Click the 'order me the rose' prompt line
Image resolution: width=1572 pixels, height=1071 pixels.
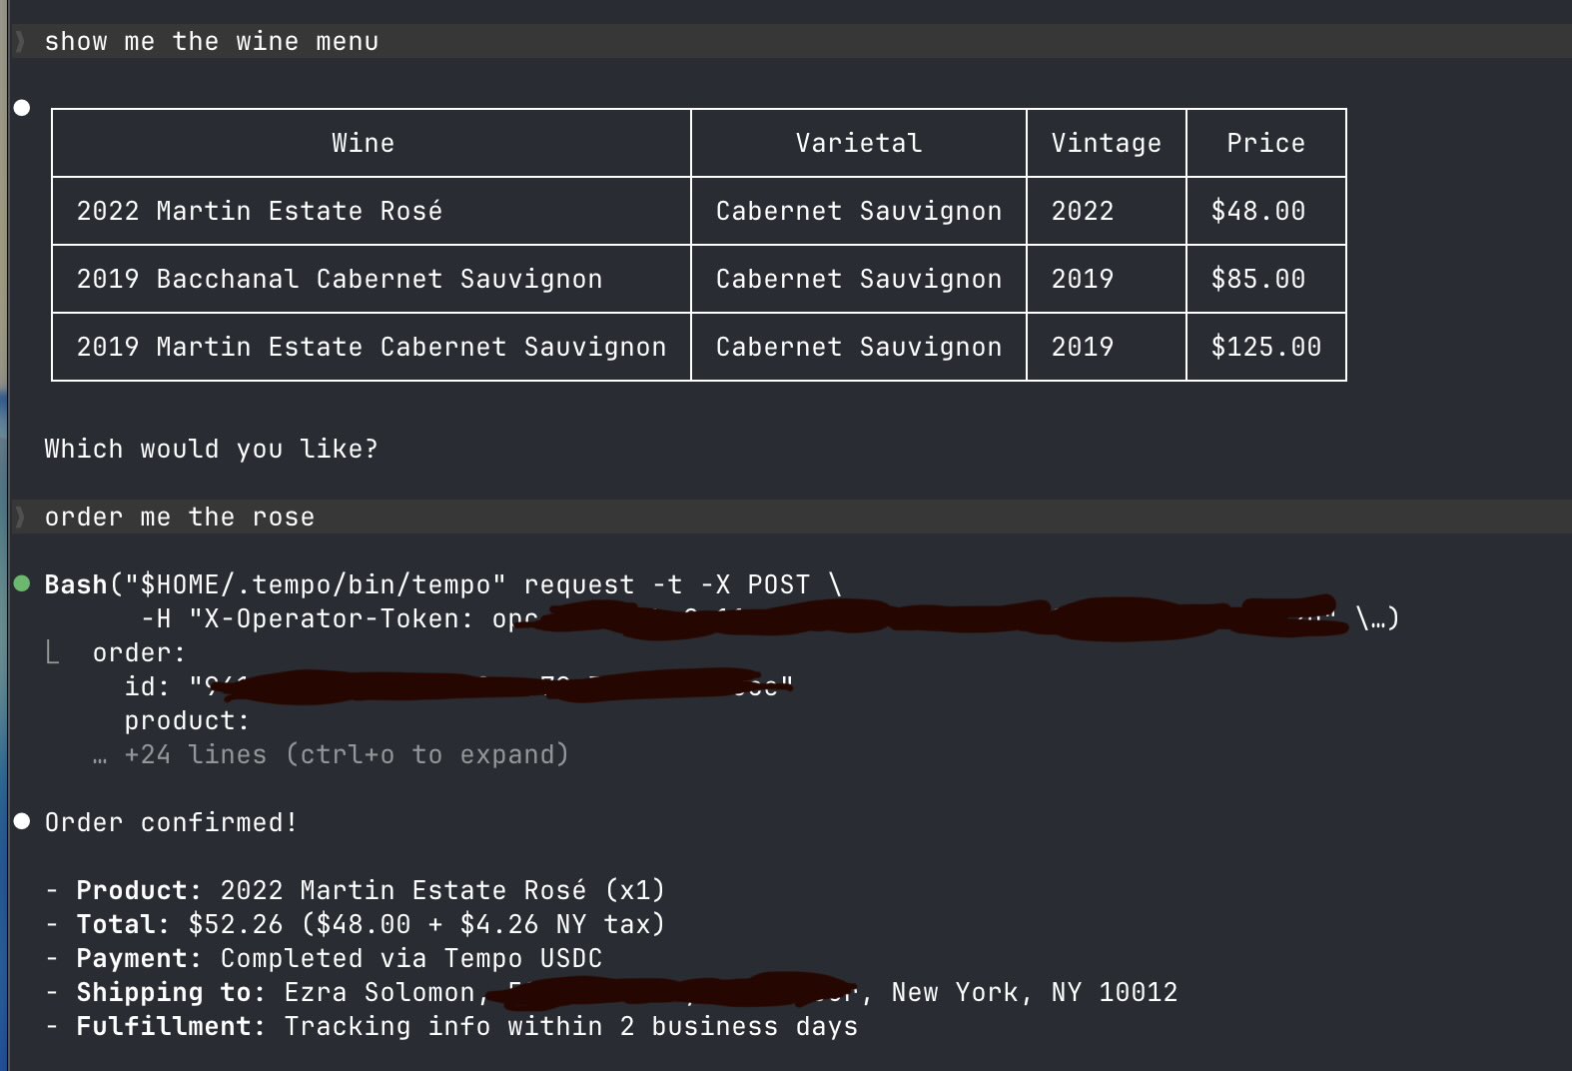(x=180, y=517)
